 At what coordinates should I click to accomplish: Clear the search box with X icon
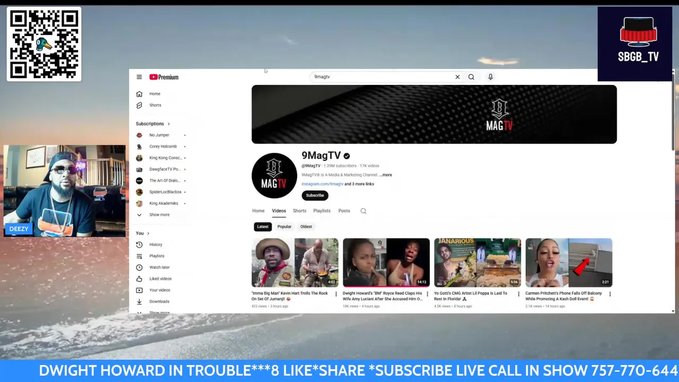tap(457, 77)
